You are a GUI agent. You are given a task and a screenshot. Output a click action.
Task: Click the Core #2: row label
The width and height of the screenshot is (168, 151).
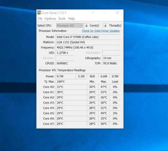click(49, 98)
